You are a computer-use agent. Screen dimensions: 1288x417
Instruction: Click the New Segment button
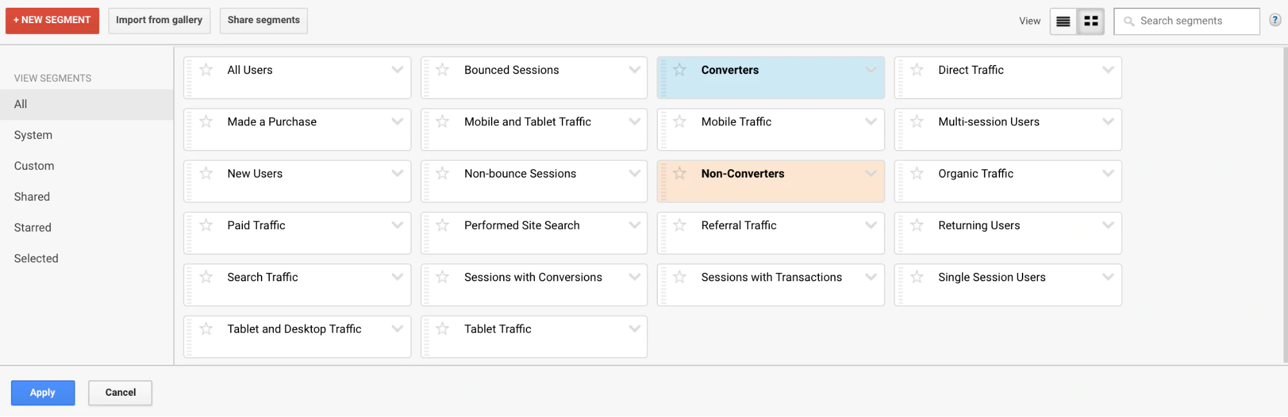tap(52, 21)
